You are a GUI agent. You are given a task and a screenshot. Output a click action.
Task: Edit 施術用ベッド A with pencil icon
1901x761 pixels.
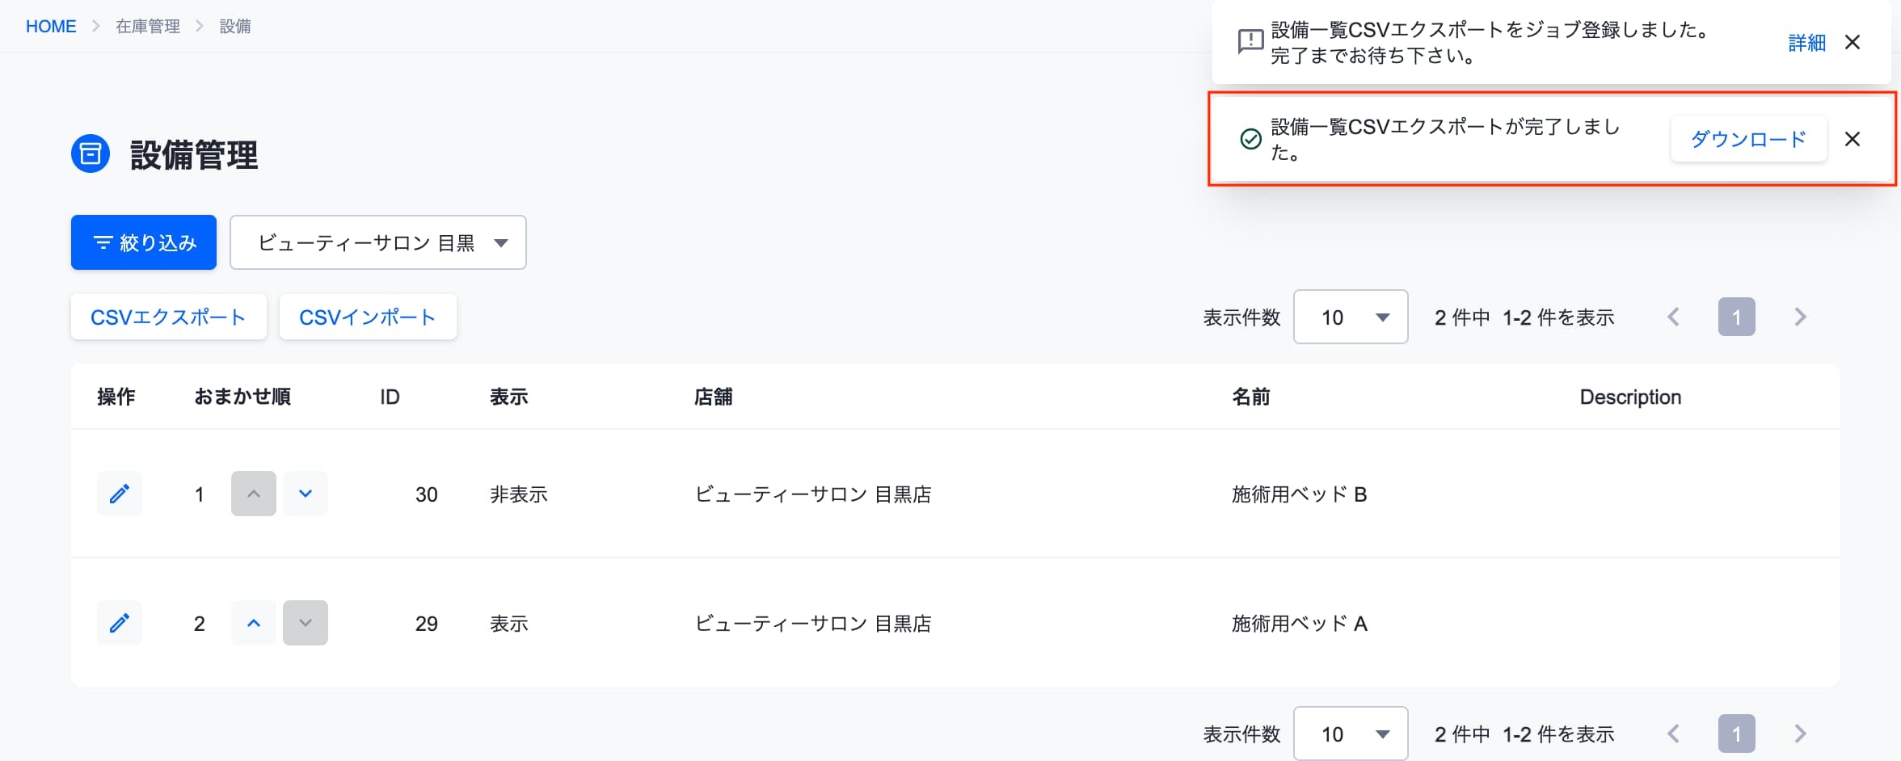tap(120, 623)
